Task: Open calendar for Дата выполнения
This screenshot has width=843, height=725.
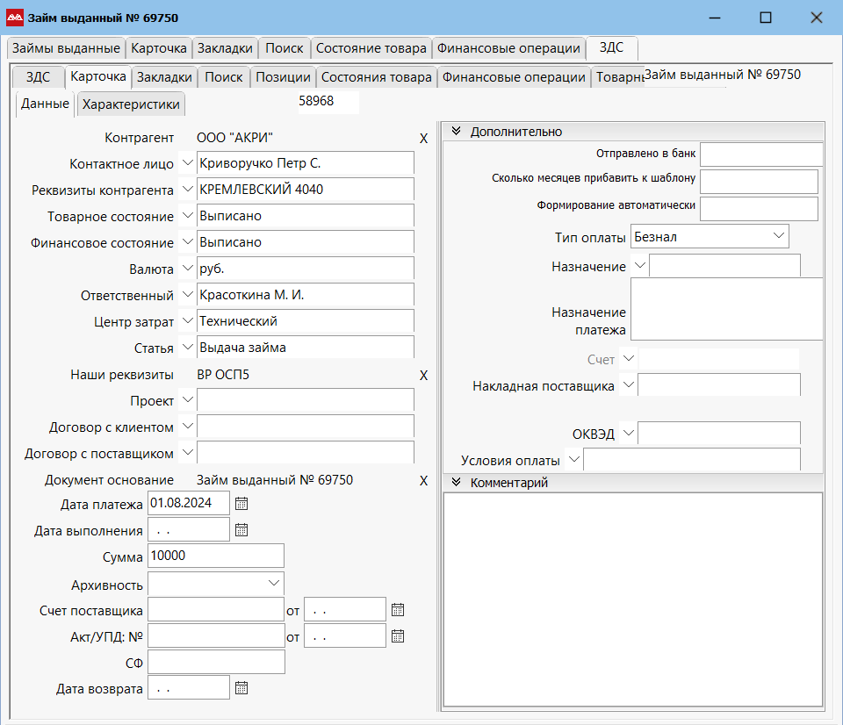Action: (x=241, y=530)
